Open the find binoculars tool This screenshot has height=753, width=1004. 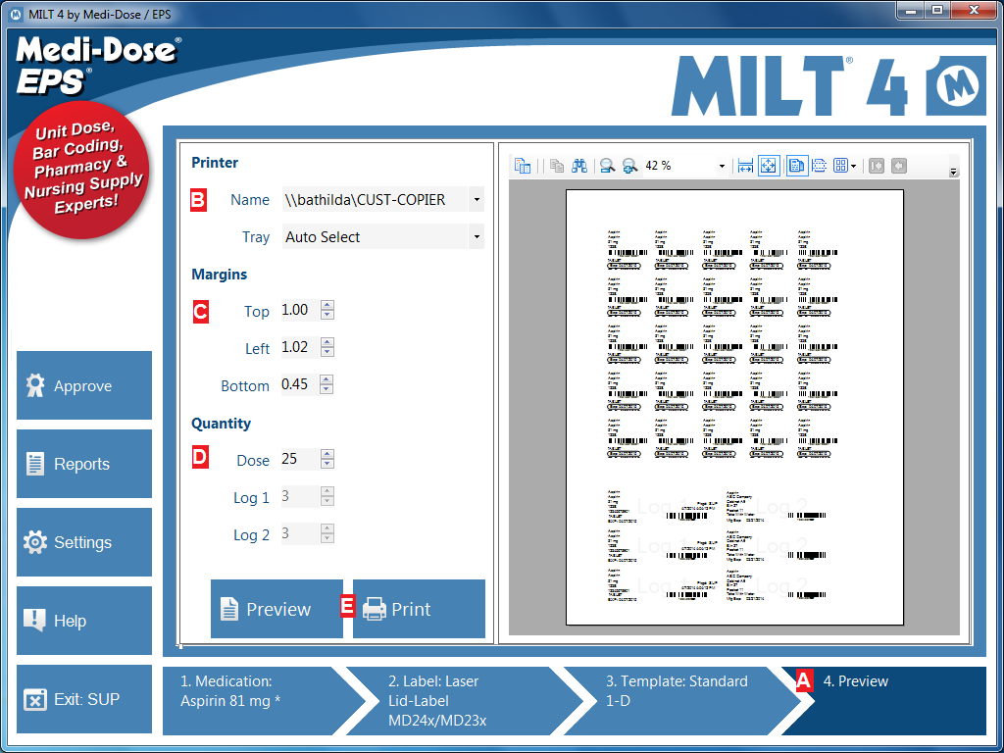pos(579,166)
